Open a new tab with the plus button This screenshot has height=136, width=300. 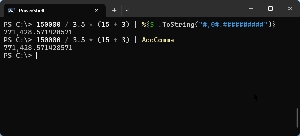[x=114, y=11]
